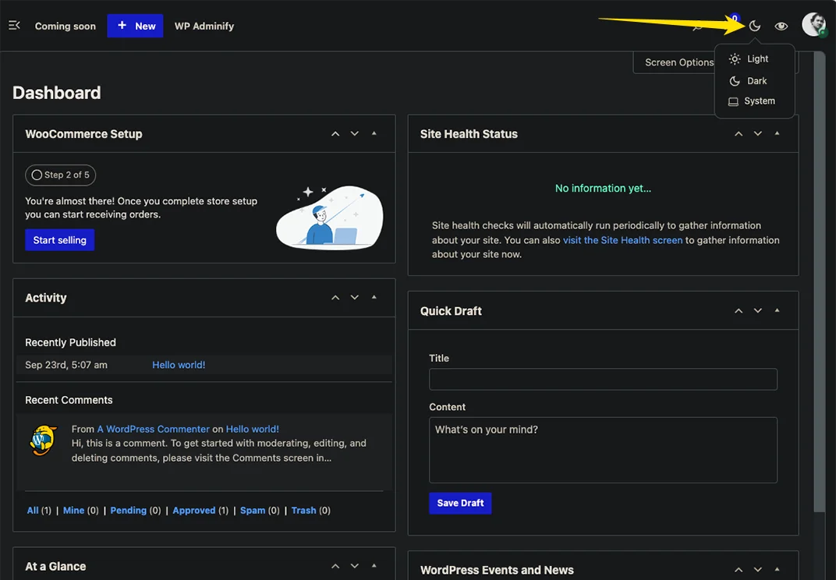Move WooCommerce Setup widget up
This screenshot has width=836, height=580.
(335, 134)
